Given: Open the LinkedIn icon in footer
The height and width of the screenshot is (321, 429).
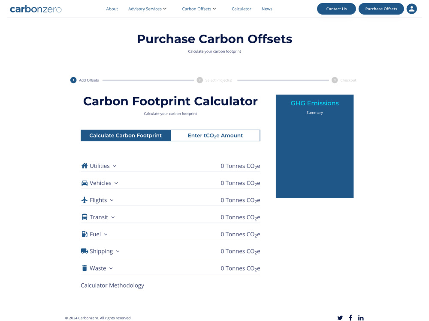Looking at the screenshot, I should click(361, 318).
